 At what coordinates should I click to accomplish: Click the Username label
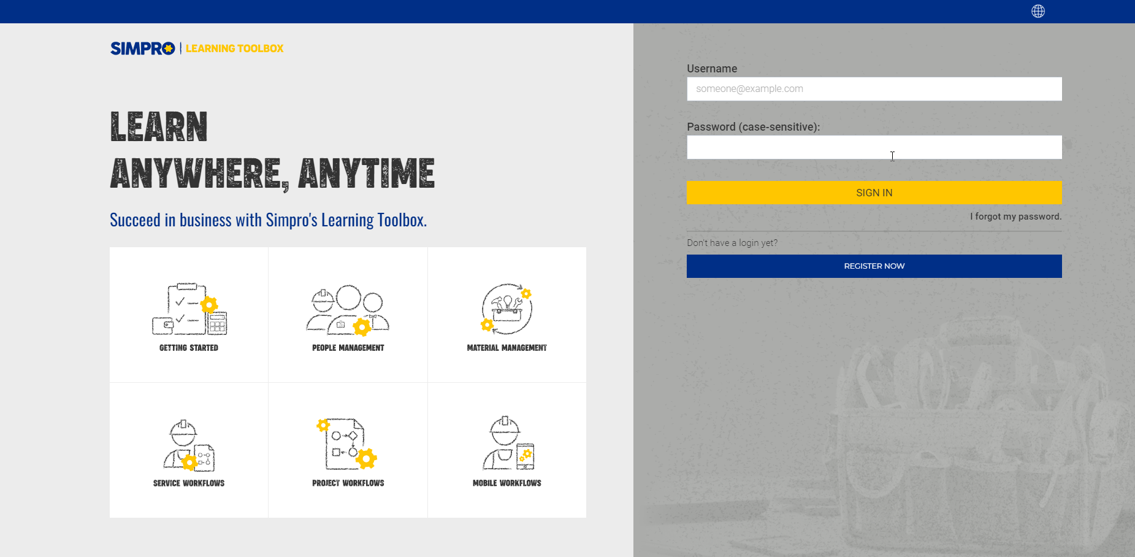(712, 69)
